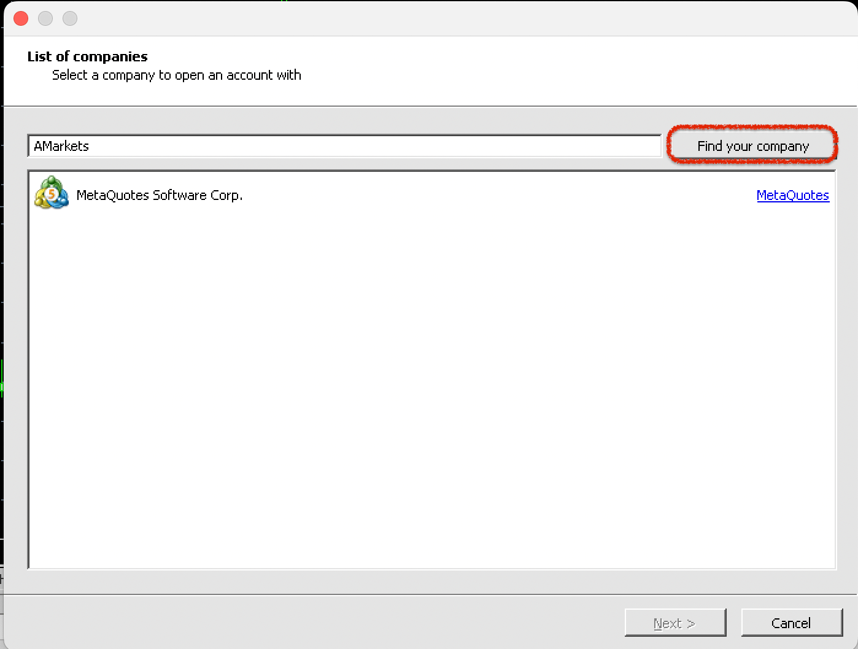858x649 pixels.
Task: Click the gray minimize window button
Action: coord(45,18)
